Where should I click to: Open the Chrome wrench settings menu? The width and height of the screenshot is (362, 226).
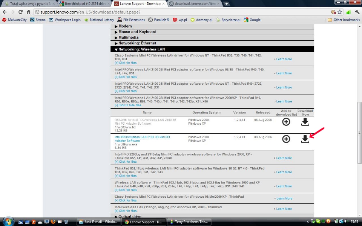357,12
